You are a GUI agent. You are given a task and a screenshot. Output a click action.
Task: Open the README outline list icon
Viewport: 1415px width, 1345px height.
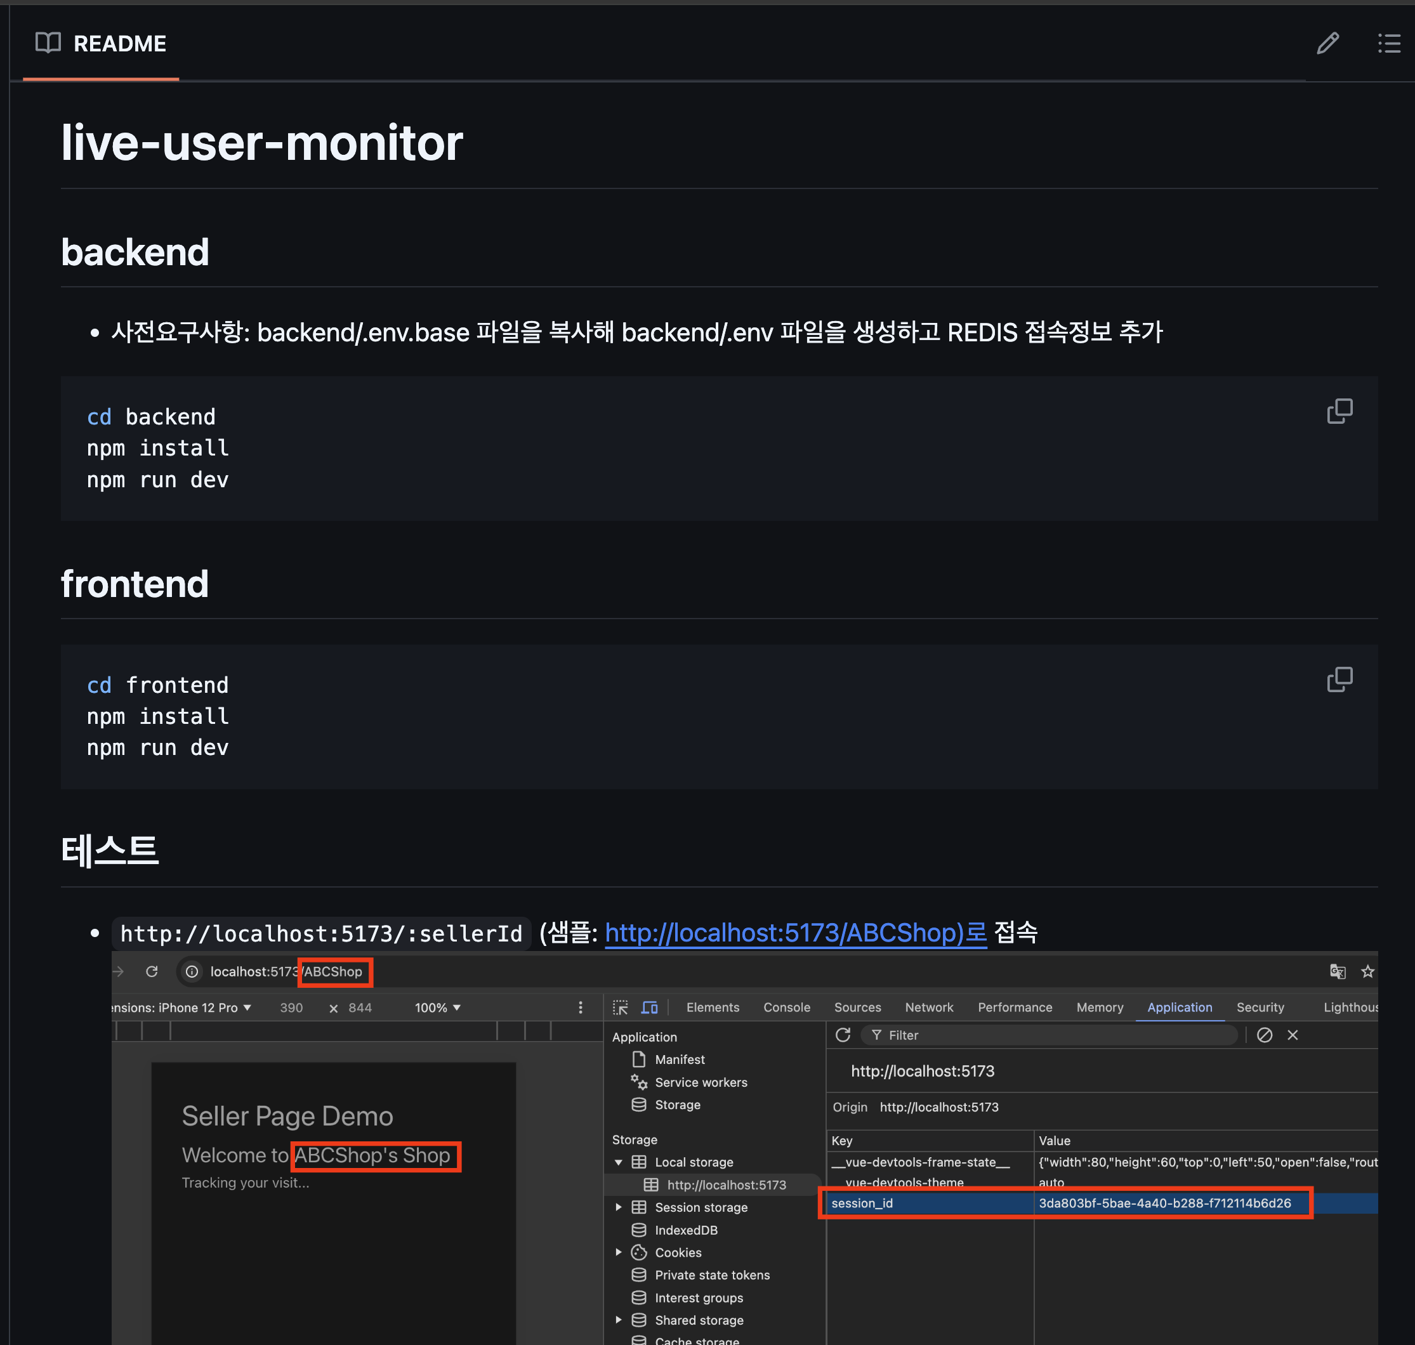[1388, 43]
